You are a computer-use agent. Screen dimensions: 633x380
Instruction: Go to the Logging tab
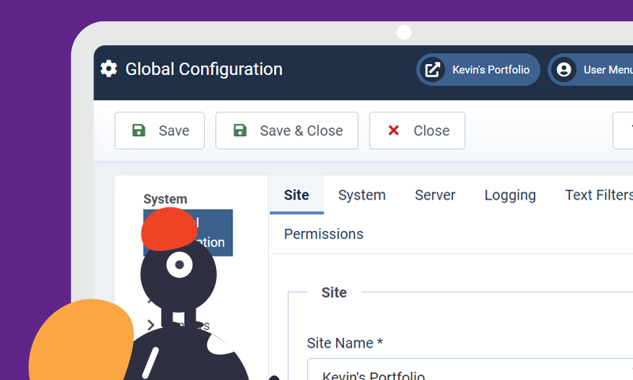510,195
